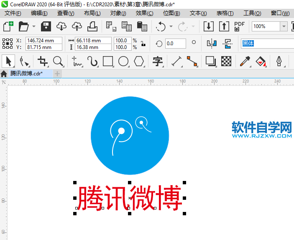Image resolution: width=294 pixels, height=240 pixels.
Task: Select the Polygon tool
Action: pyautogui.click(x=139, y=61)
